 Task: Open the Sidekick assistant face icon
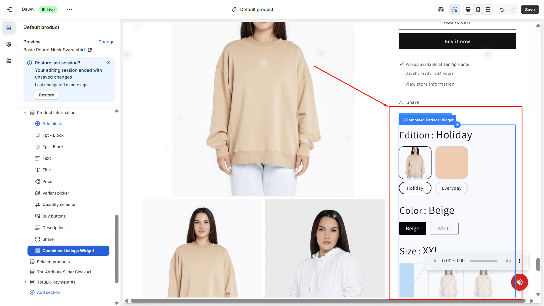(x=441, y=10)
